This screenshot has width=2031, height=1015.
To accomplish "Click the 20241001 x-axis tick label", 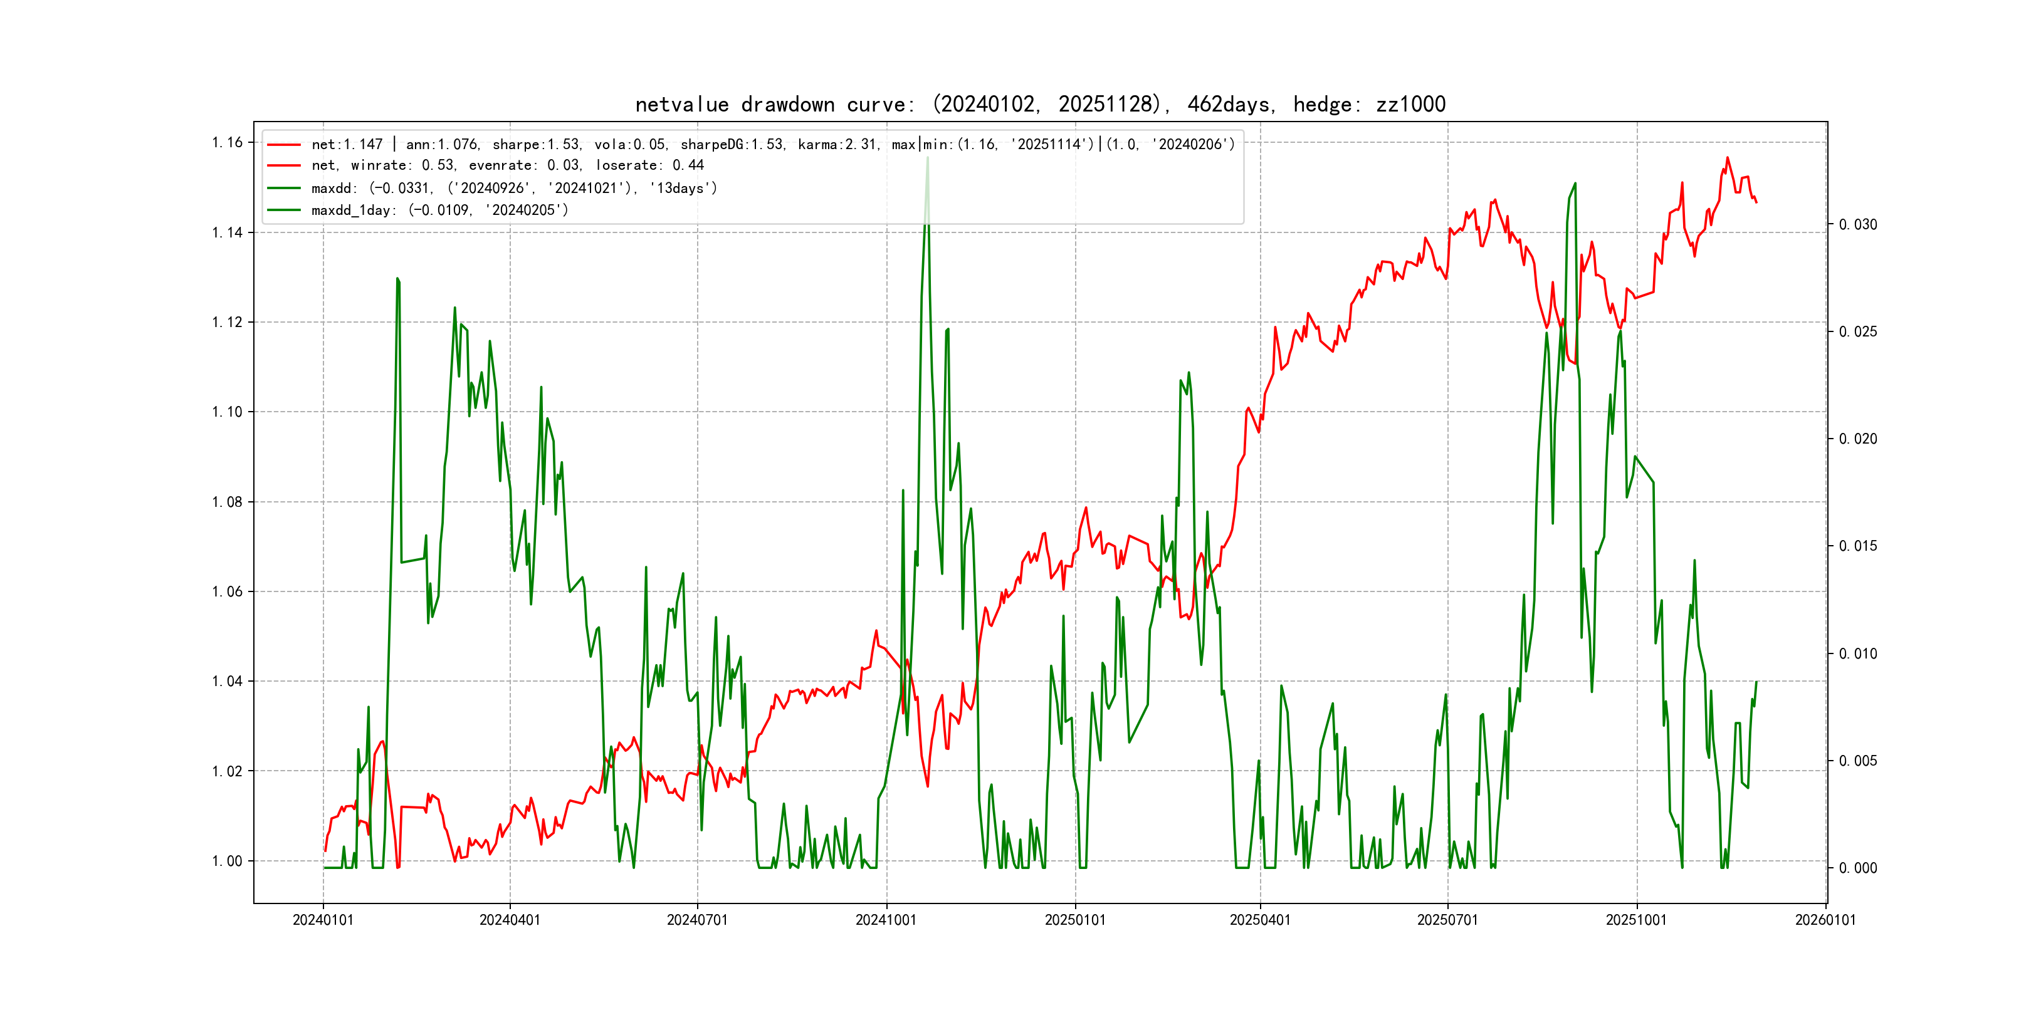I will click(885, 920).
